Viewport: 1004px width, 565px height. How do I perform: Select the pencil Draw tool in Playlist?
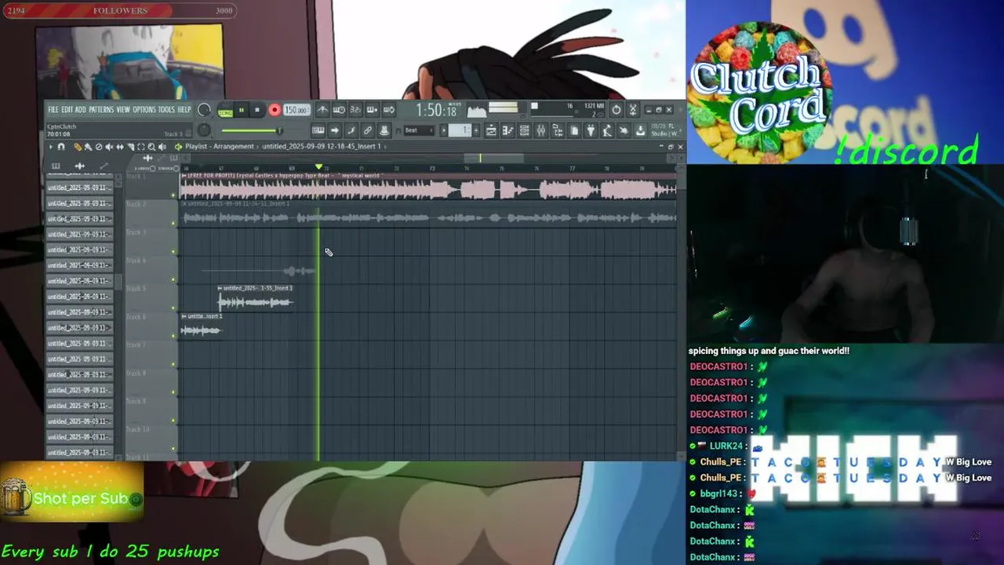[x=78, y=147]
